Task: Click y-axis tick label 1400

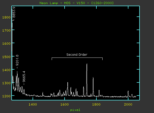Action: click(6, 70)
